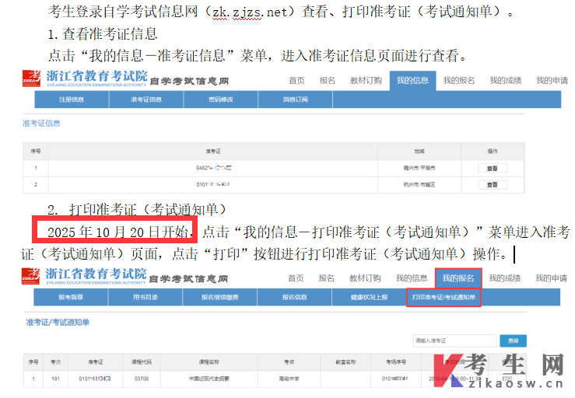Focus the 请输入准考证 search field
This screenshot has width=575, height=398.
tap(454, 340)
